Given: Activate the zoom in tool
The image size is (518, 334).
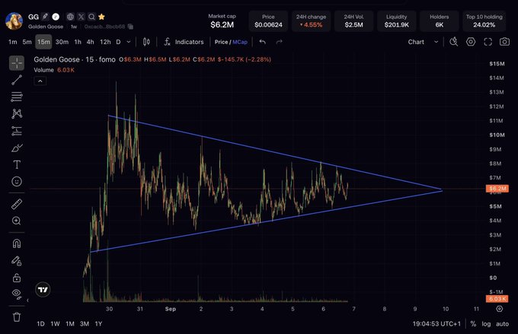Looking at the screenshot, I should (17, 221).
